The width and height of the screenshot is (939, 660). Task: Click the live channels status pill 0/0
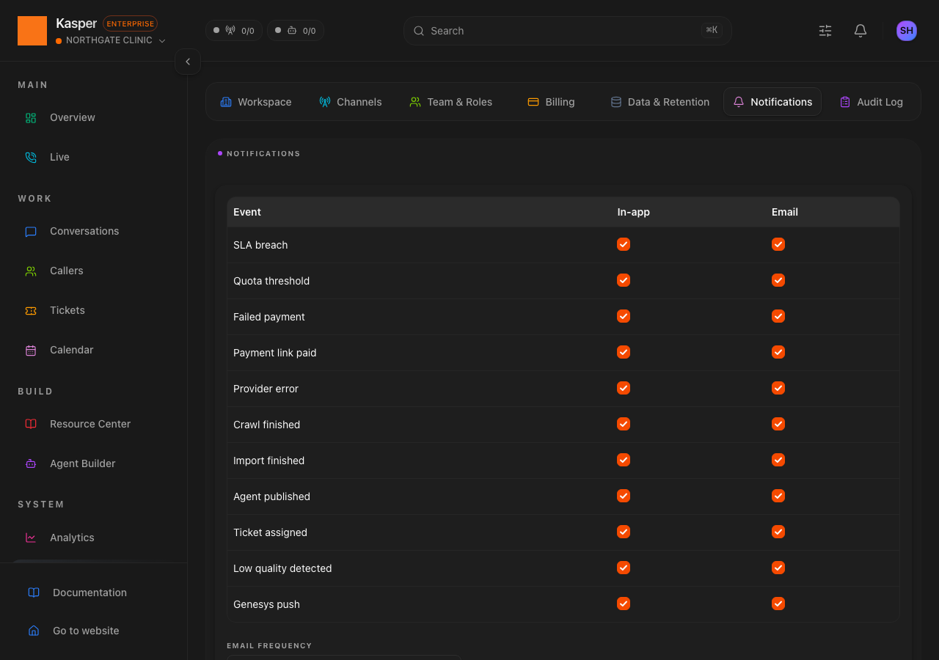(234, 31)
